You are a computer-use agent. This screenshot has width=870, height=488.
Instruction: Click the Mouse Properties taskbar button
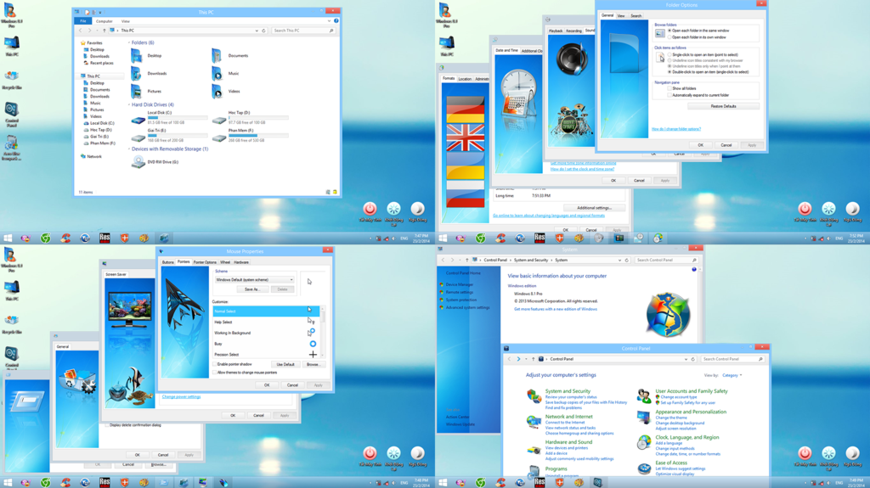click(223, 482)
